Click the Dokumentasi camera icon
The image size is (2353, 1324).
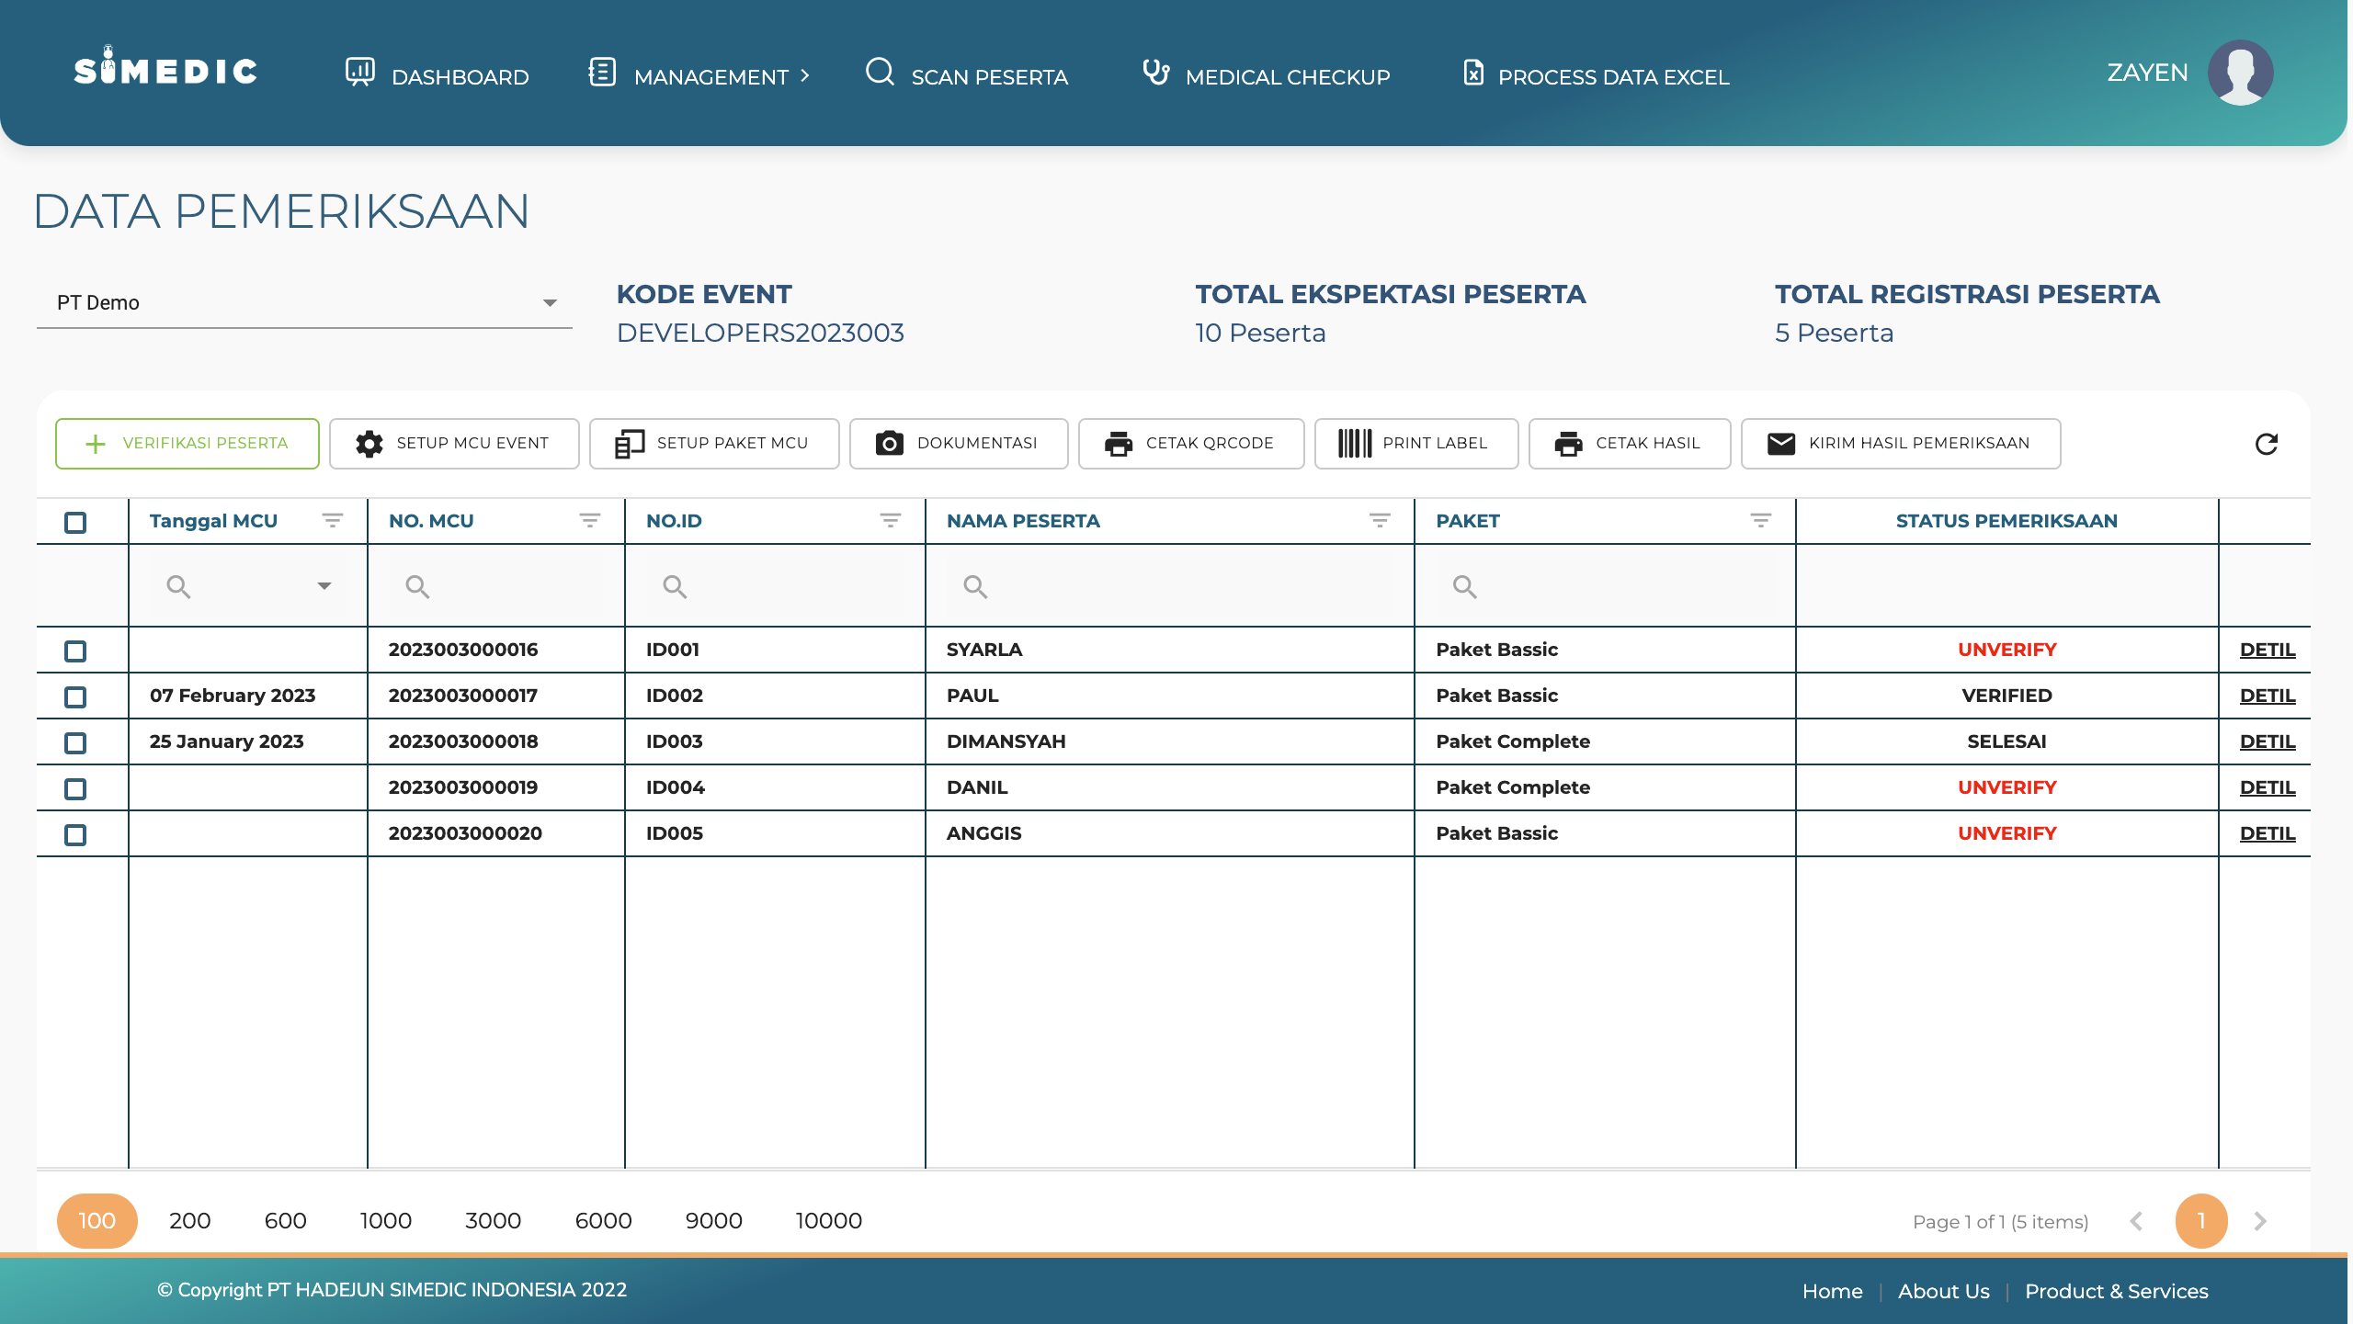(889, 444)
